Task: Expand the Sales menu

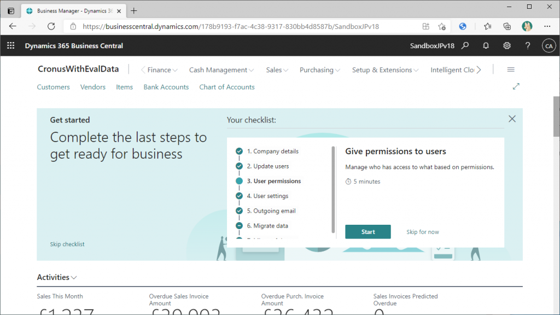Action: 277,70
